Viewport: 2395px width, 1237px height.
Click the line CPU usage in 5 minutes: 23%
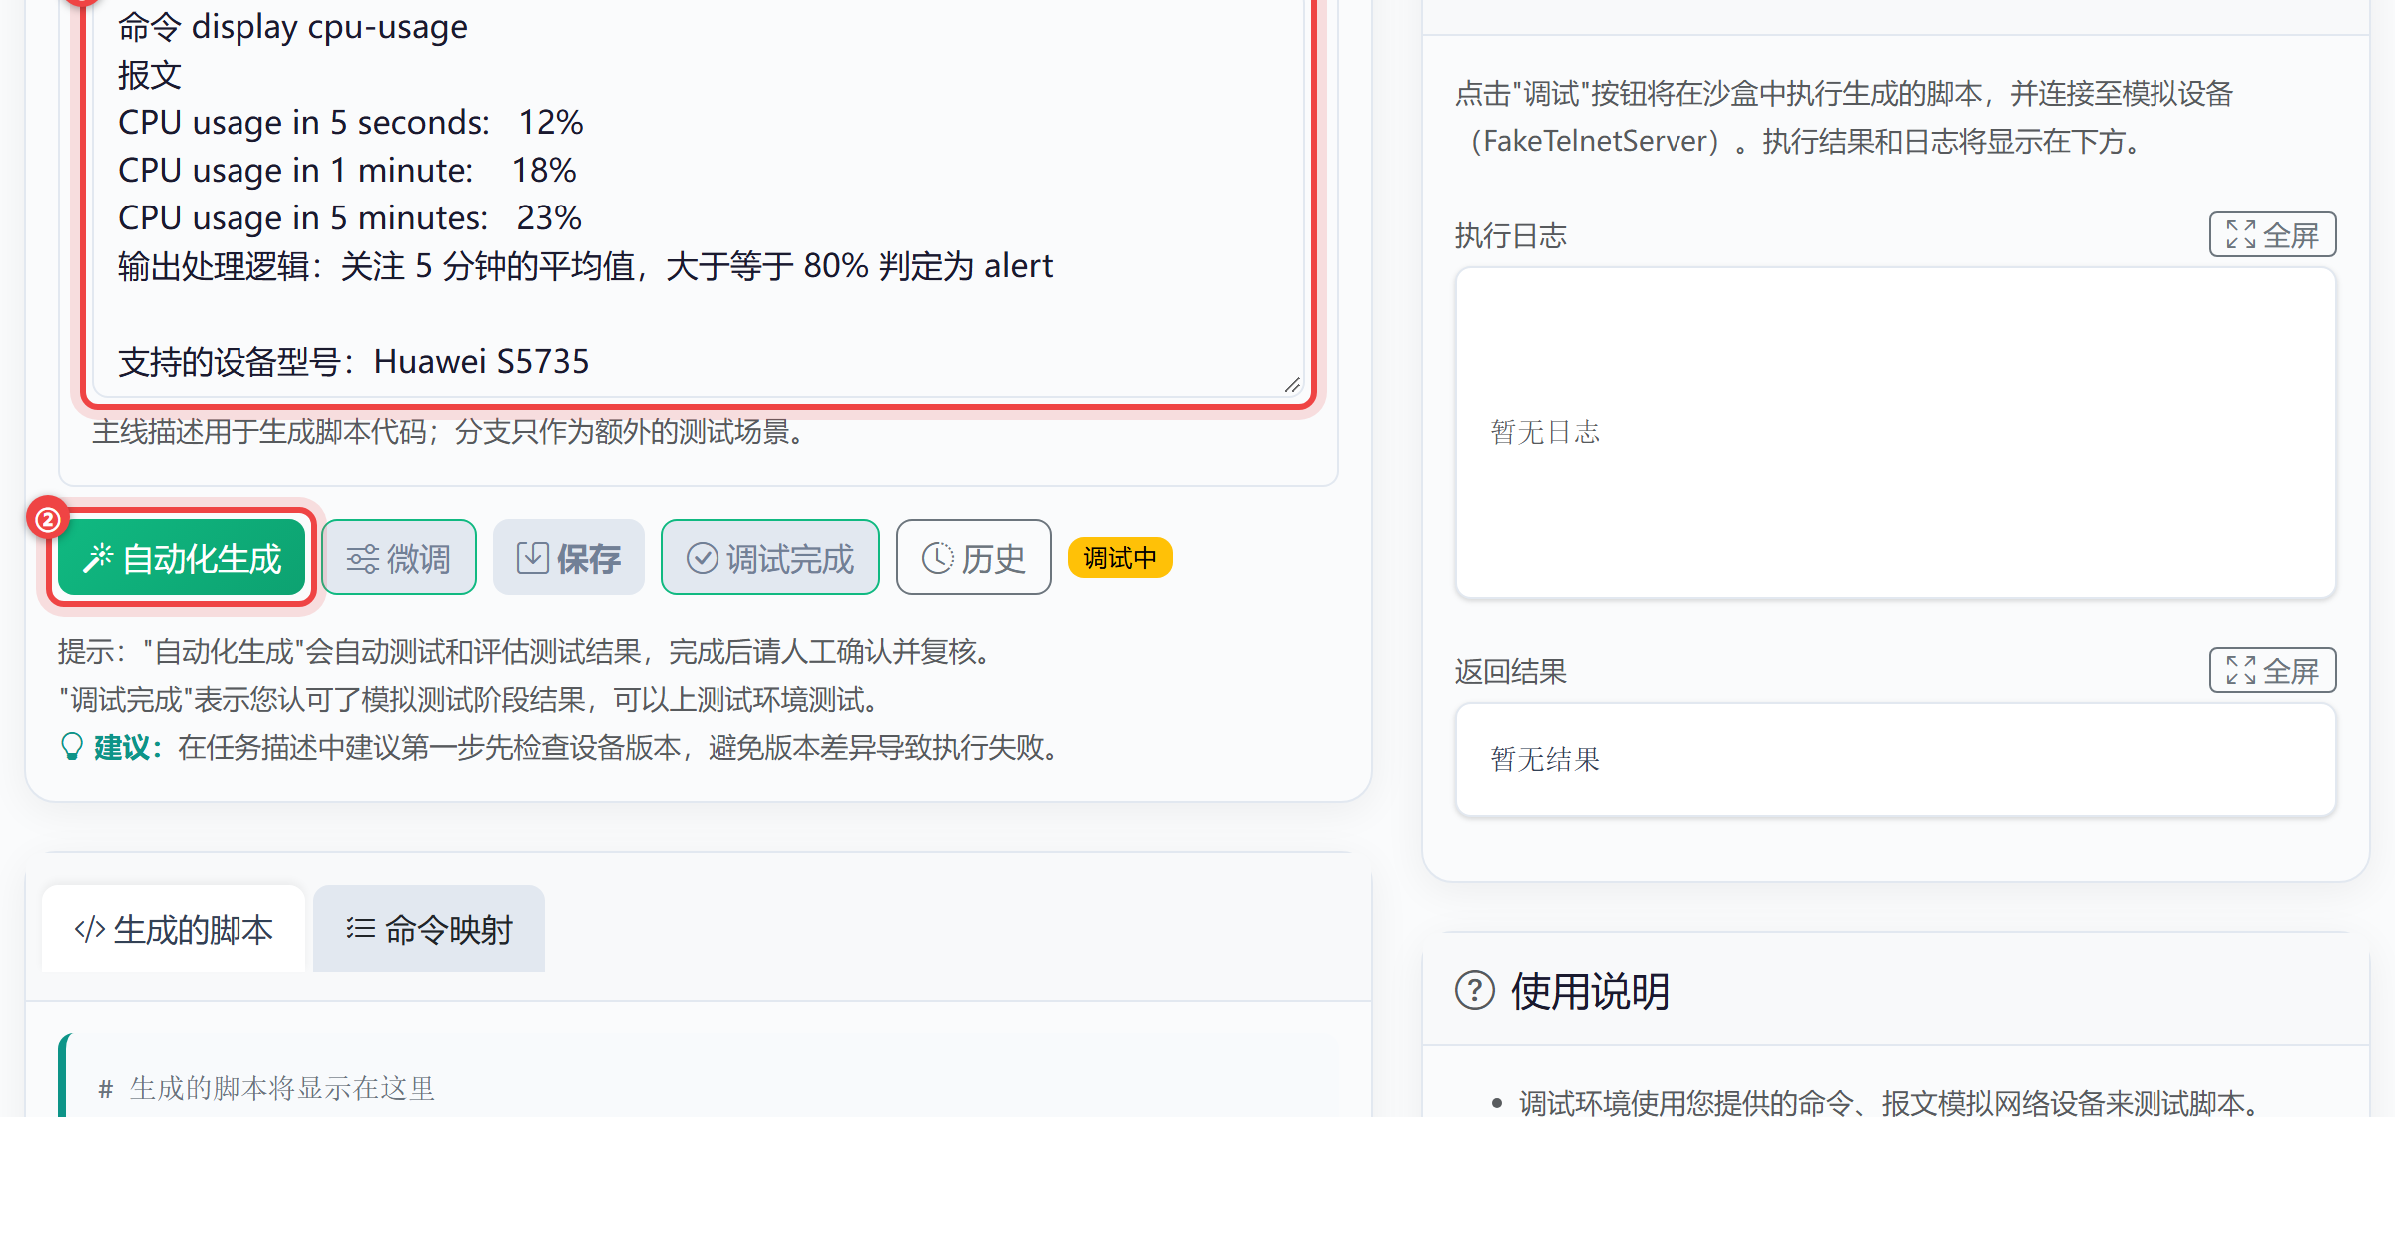pyautogui.click(x=349, y=218)
